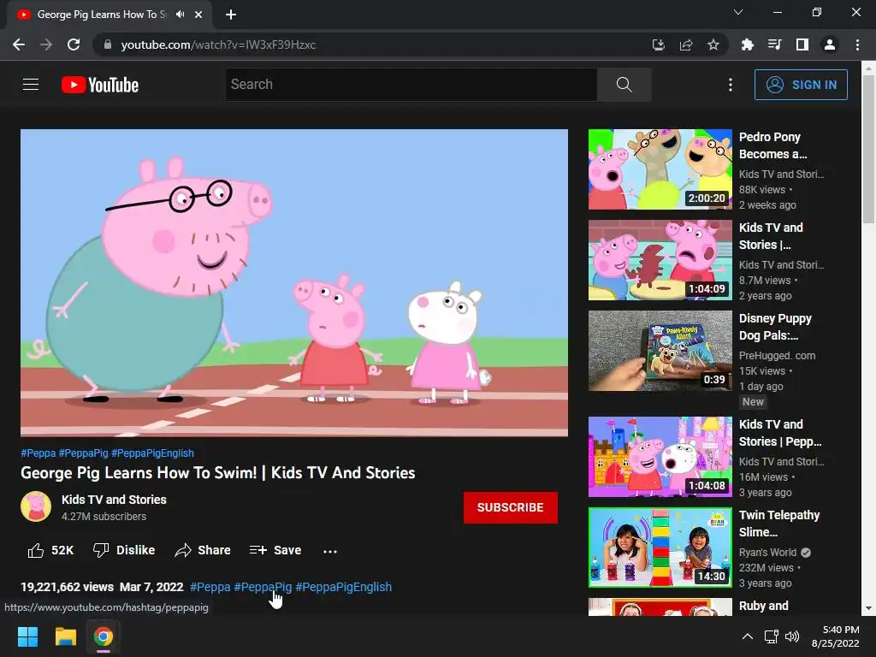Open volume control in system tray
Viewport: 876px width, 657px height.
point(791,636)
